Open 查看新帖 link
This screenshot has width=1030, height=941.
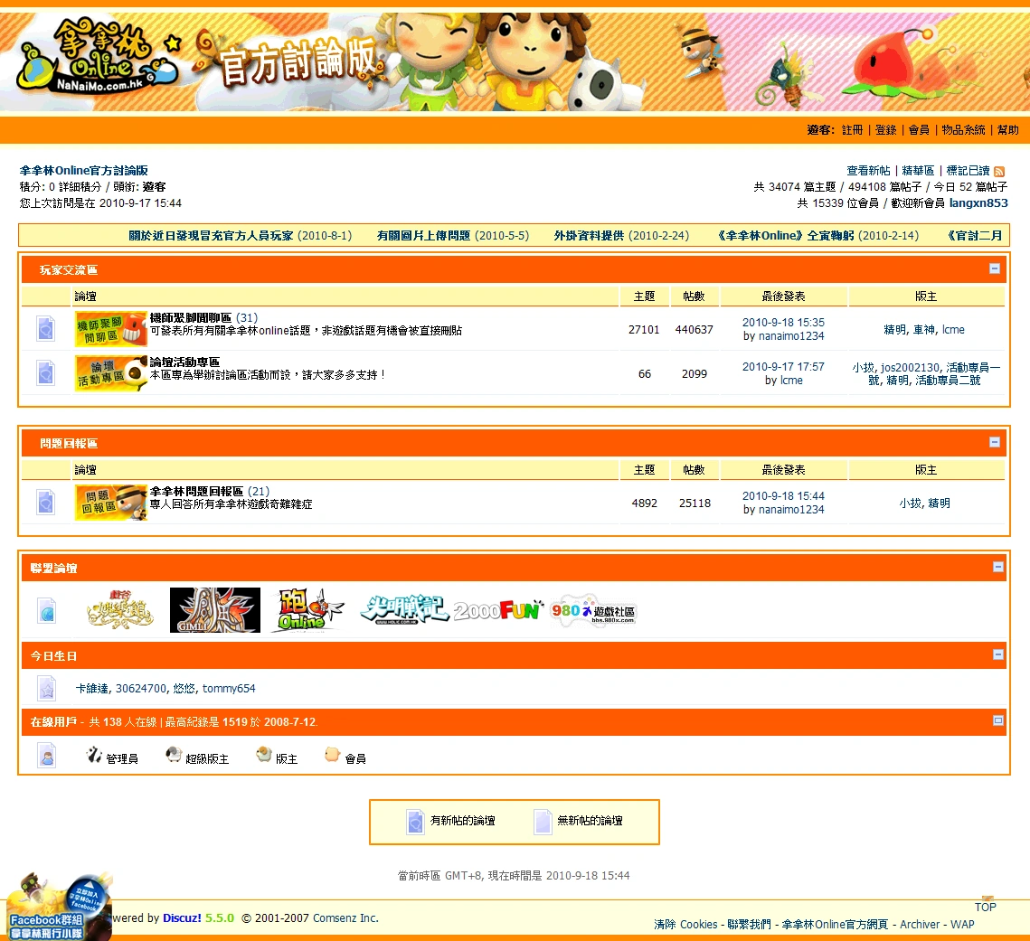(868, 171)
